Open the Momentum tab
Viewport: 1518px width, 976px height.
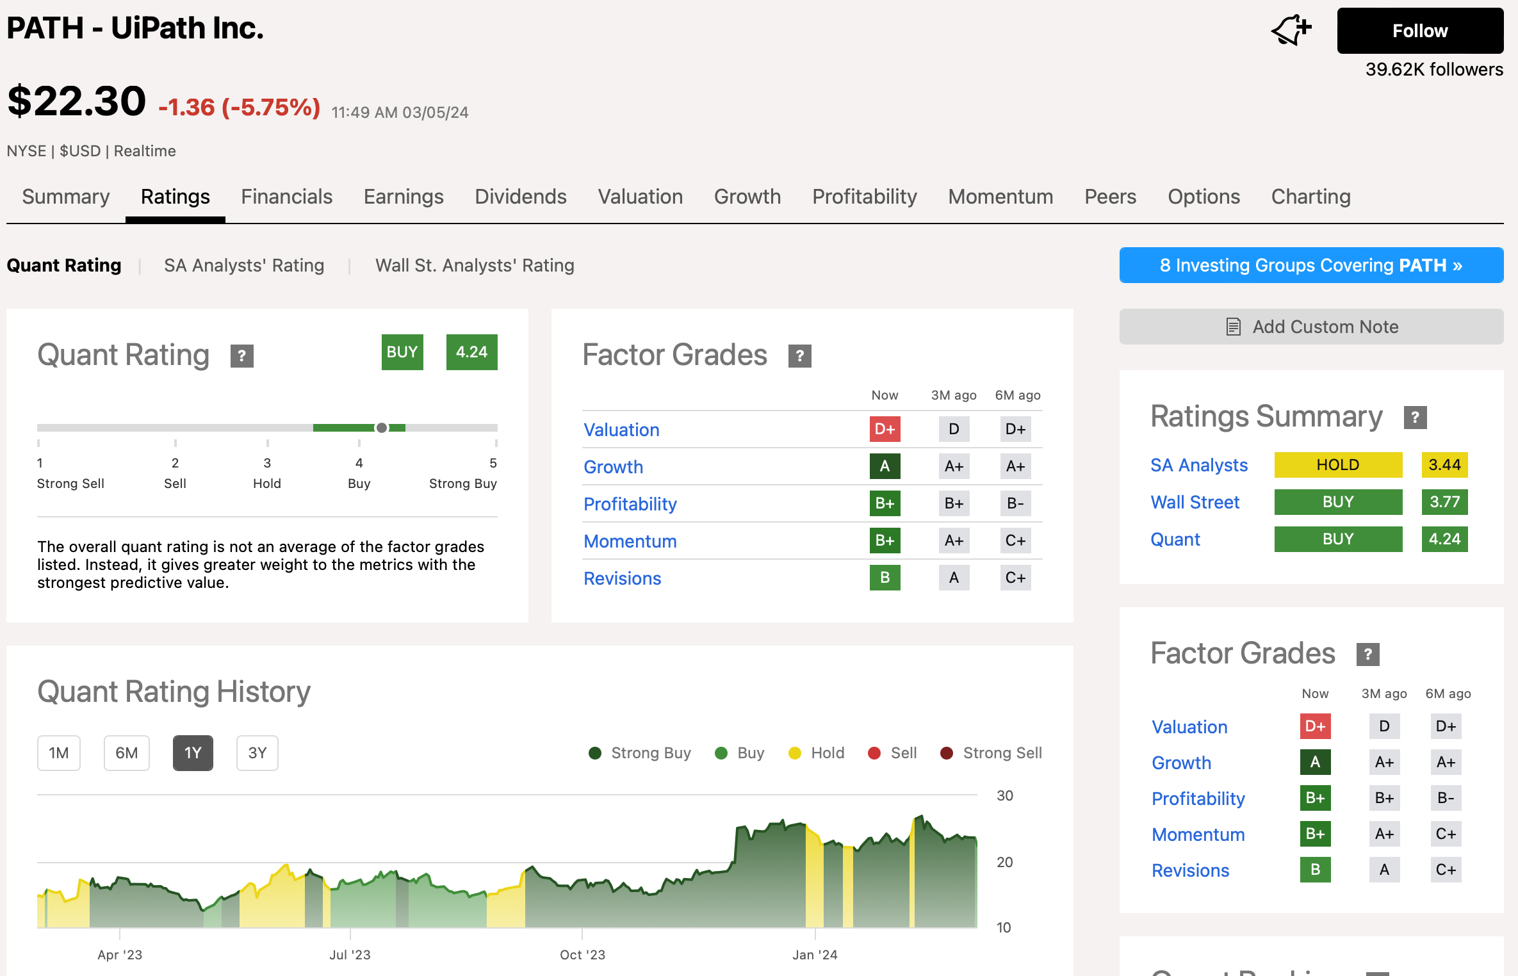coord(1000,197)
